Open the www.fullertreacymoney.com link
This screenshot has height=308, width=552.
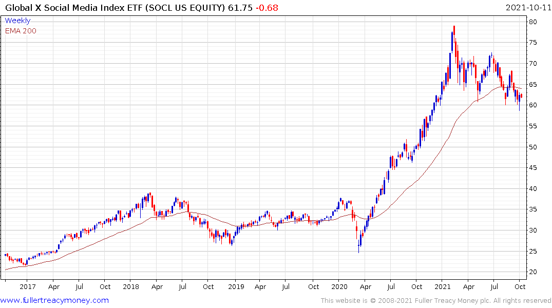coord(54,300)
